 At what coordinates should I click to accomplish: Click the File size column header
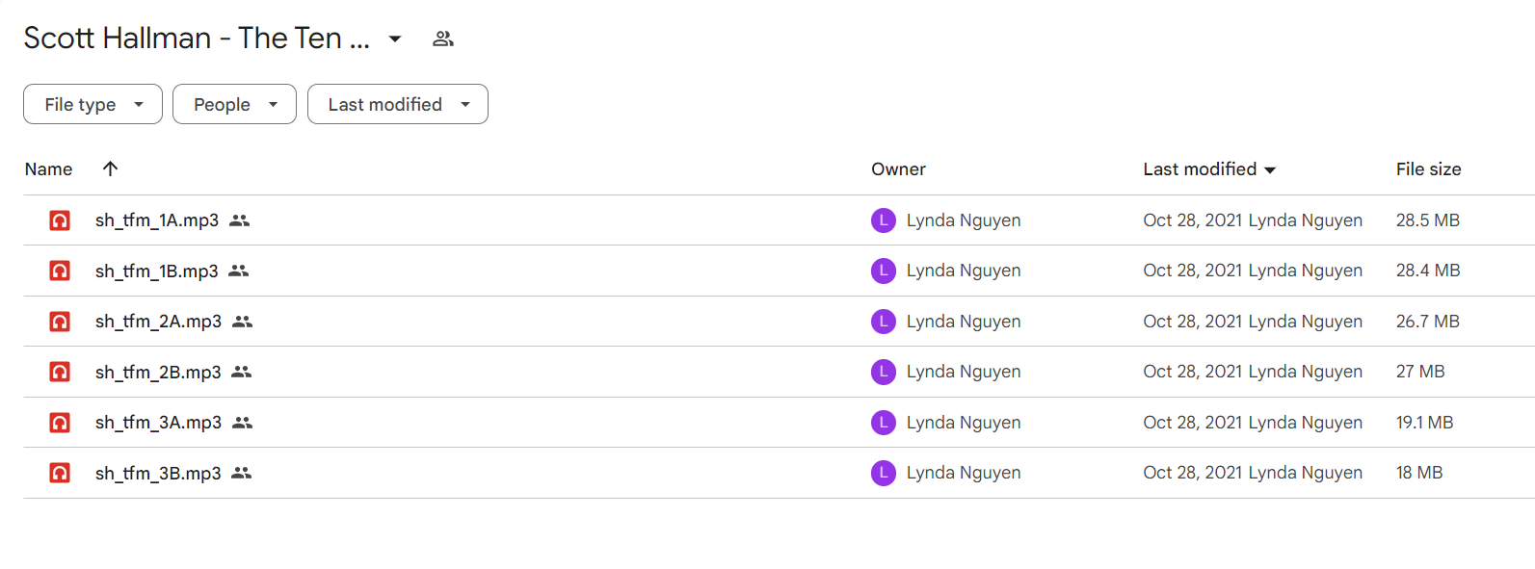pos(1428,168)
